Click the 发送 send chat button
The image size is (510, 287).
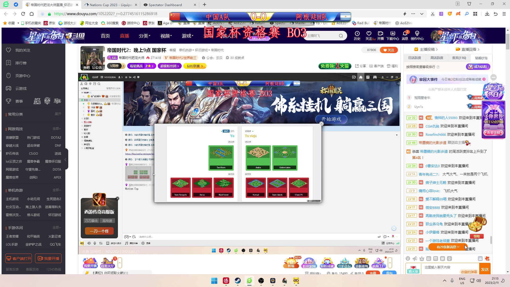pyautogui.click(x=485, y=269)
